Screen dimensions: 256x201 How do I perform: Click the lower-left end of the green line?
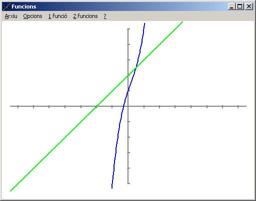10,191
